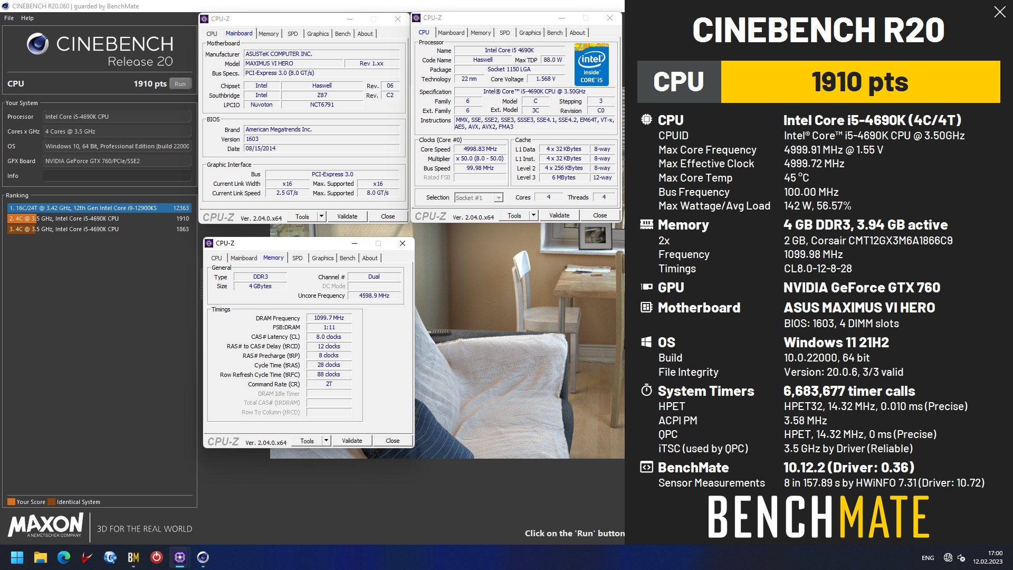The width and height of the screenshot is (1013, 570).
Task: Expand Tools dropdown arrow in CPU tab window
Action: (533, 215)
